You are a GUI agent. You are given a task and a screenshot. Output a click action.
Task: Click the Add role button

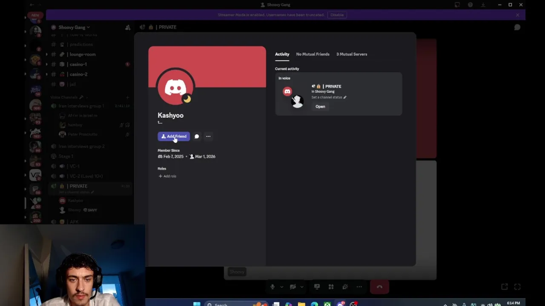[x=167, y=176]
